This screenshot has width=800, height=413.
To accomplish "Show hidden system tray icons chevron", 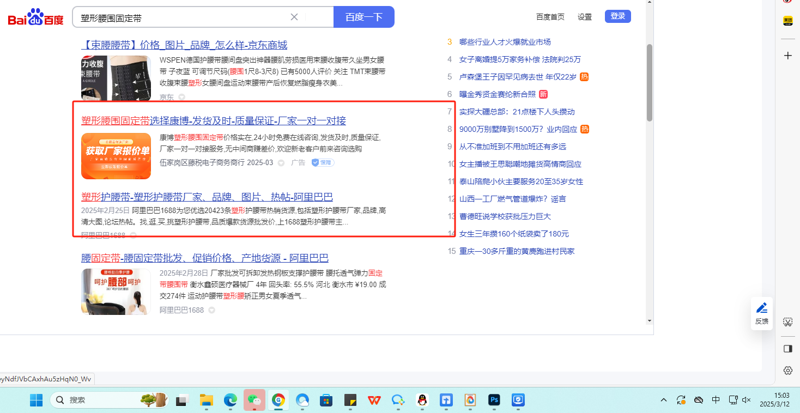I will (663, 400).
